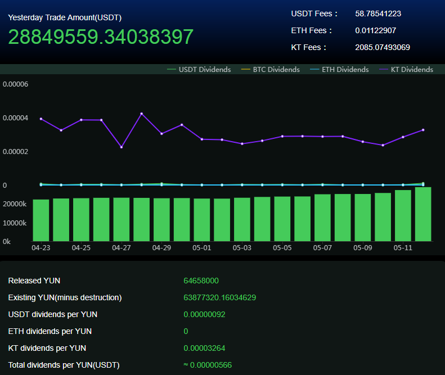
Task: Select the 04-23 trade amount bar
Action: point(41,220)
